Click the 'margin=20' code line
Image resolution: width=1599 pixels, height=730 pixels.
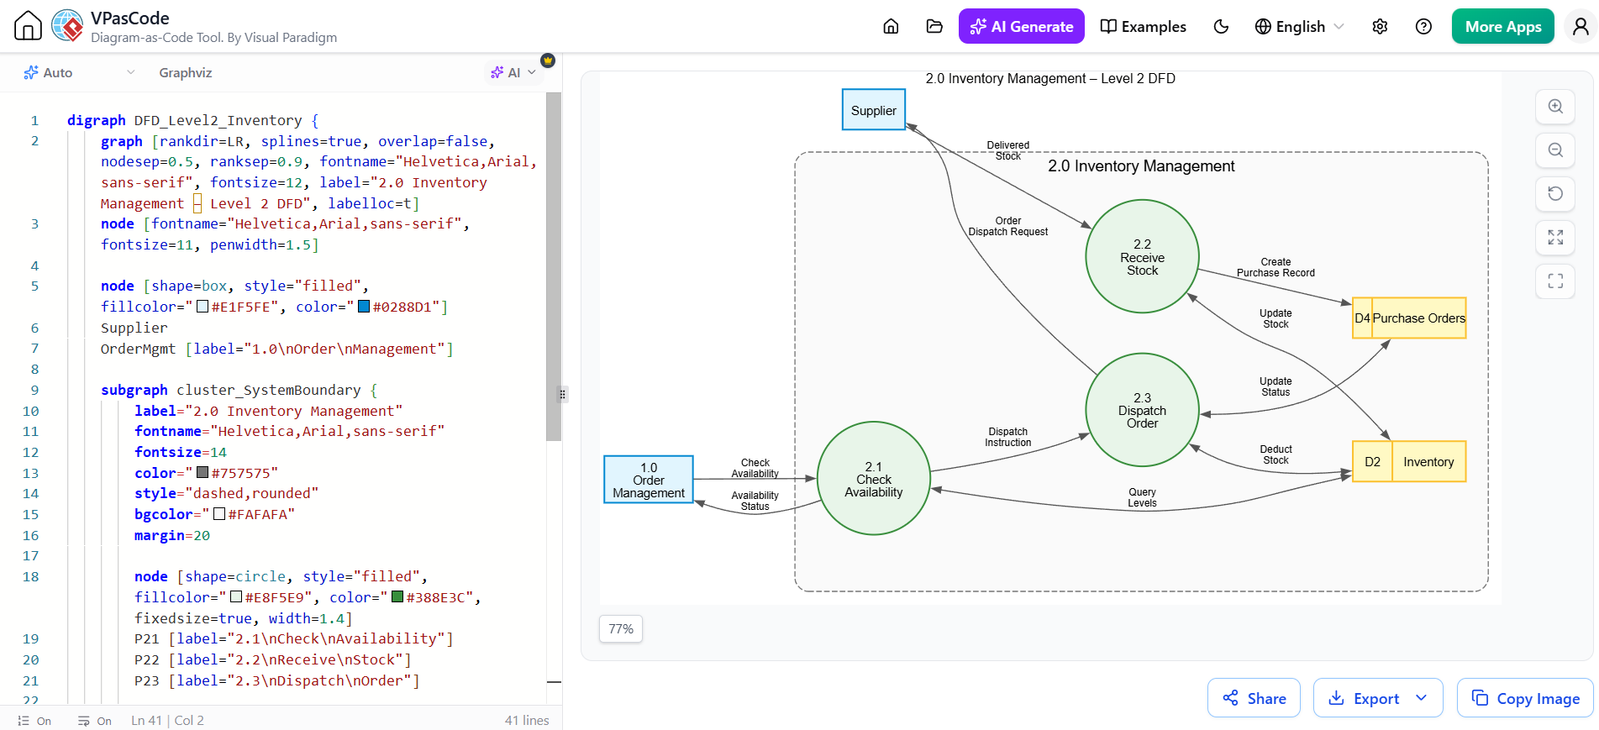click(x=172, y=535)
